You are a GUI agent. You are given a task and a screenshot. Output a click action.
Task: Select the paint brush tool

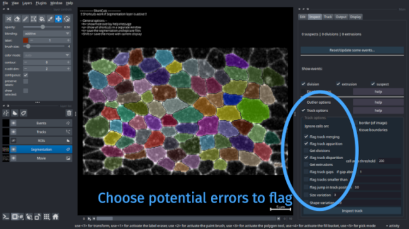[x=25, y=19]
